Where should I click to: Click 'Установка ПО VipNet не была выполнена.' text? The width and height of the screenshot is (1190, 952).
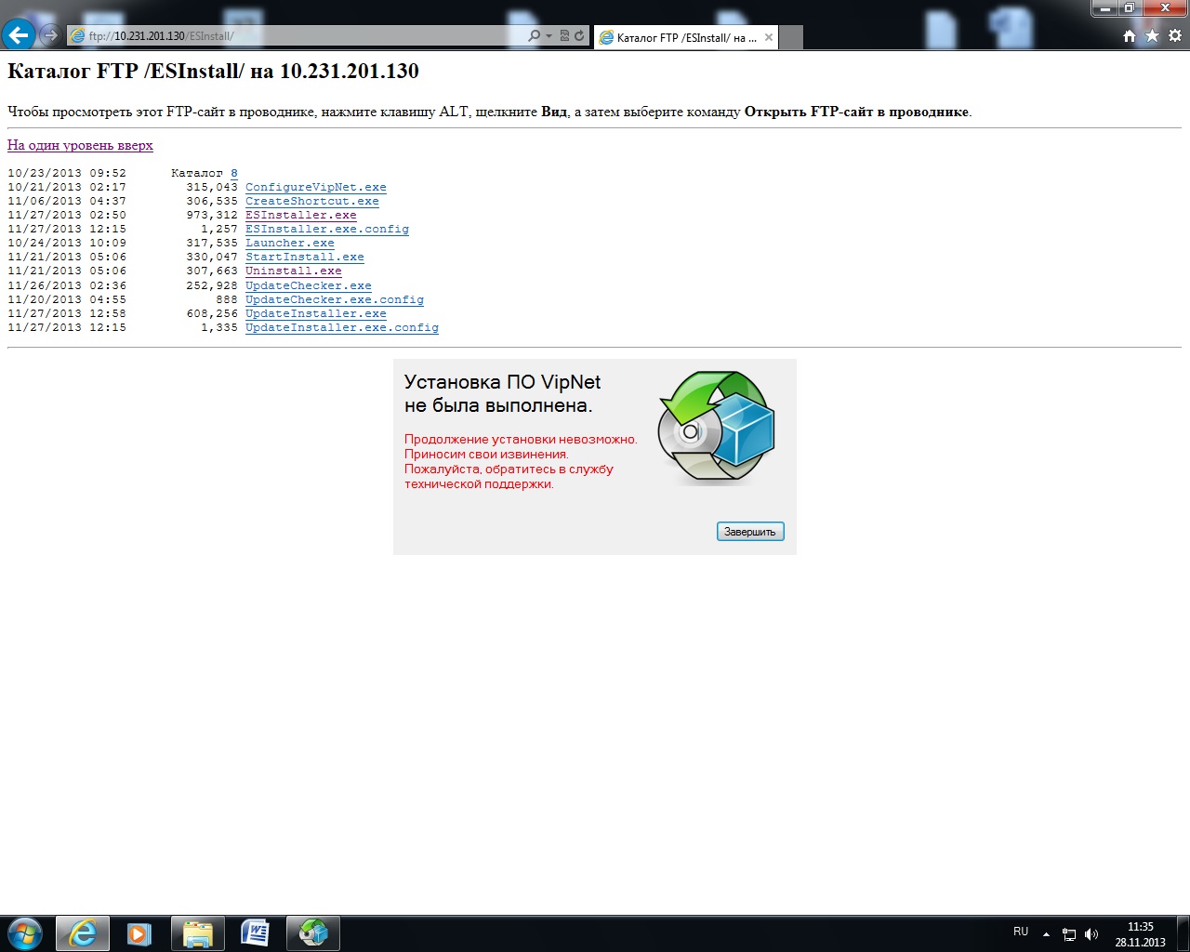tap(502, 394)
